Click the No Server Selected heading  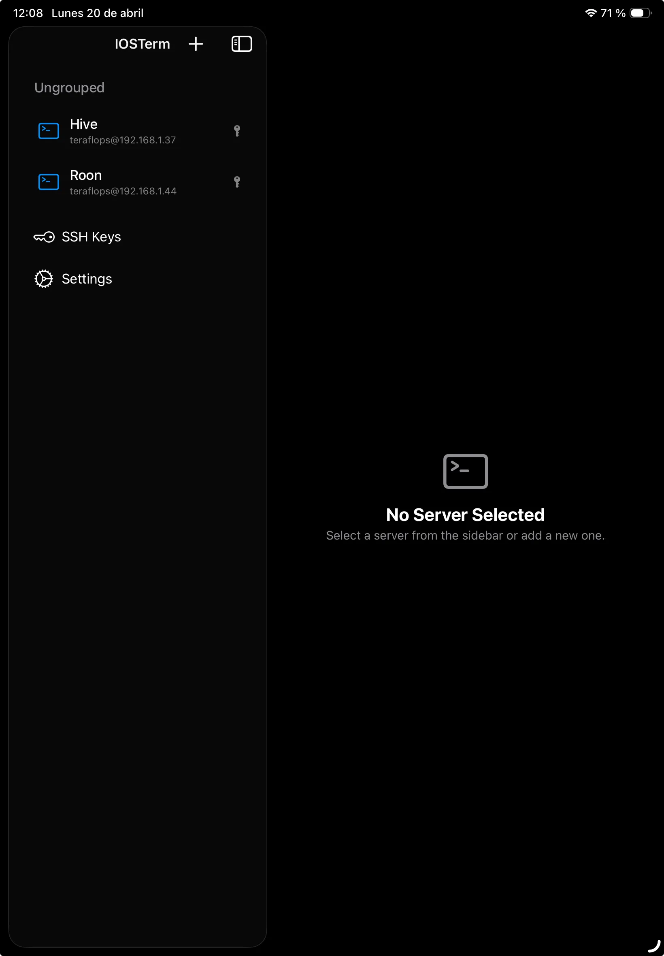tap(465, 515)
